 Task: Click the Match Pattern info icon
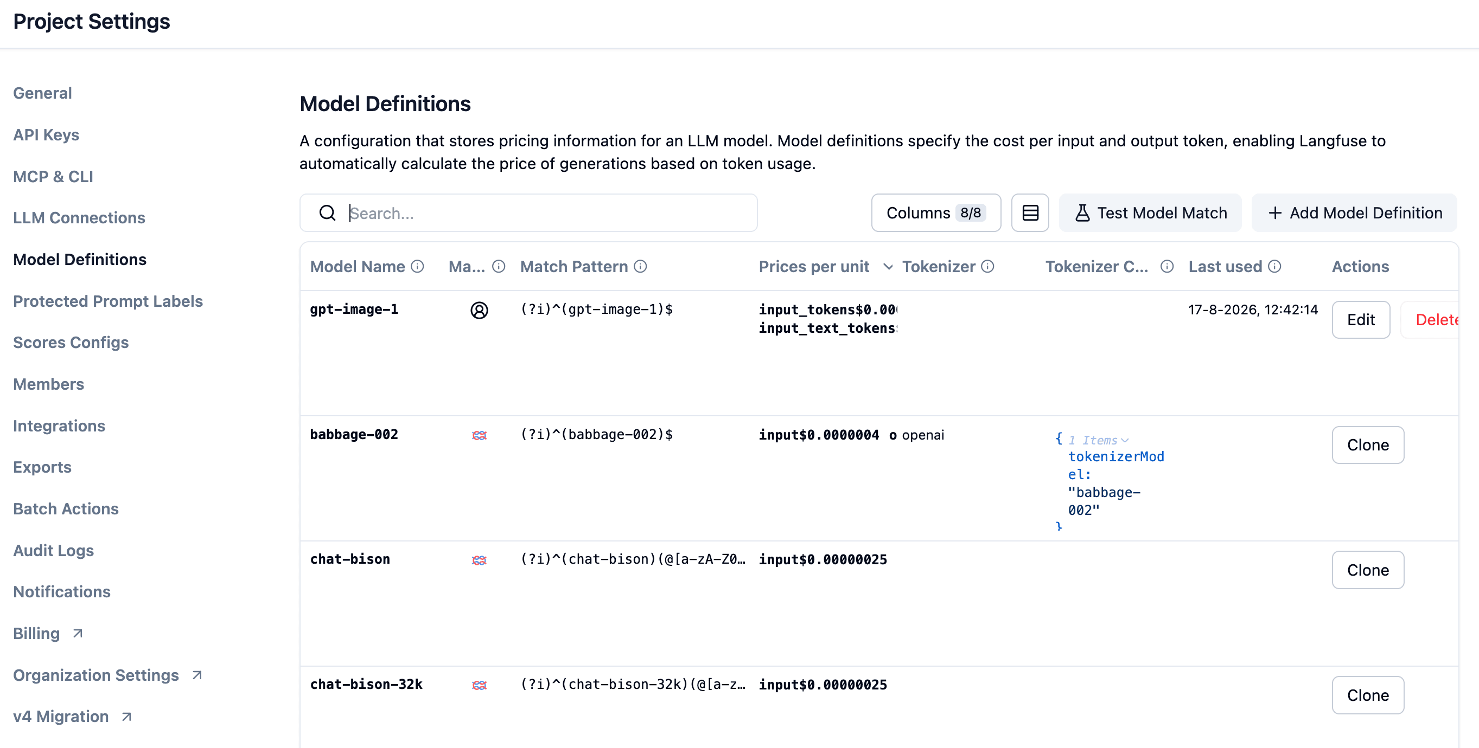[640, 266]
